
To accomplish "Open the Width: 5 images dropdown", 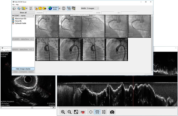I will click(x=90, y=8).
